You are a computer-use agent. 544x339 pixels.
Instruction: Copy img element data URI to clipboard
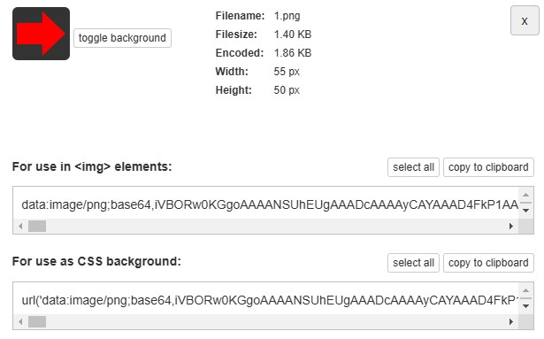[488, 167]
